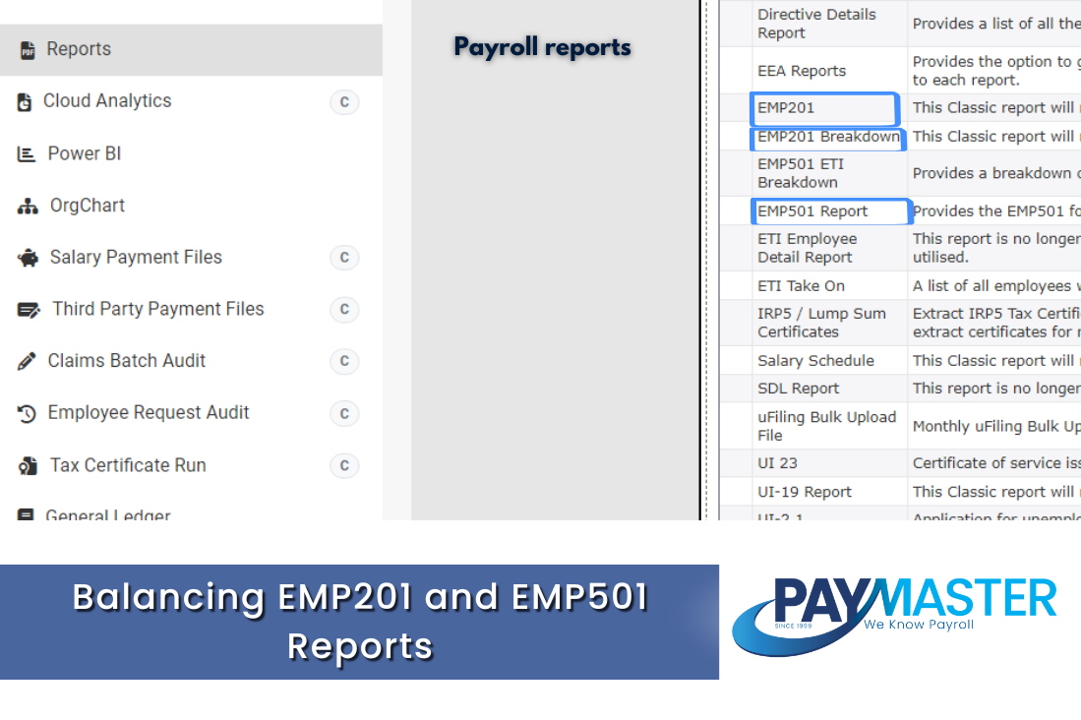Open the General Ledger book icon
The image size is (1081, 720).
pos(26,515)
